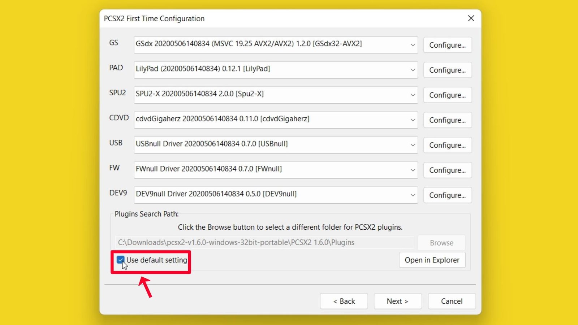Configure the CDVD cdvdGigaherz plugin
Screen dimensions: 578x325
448,120
